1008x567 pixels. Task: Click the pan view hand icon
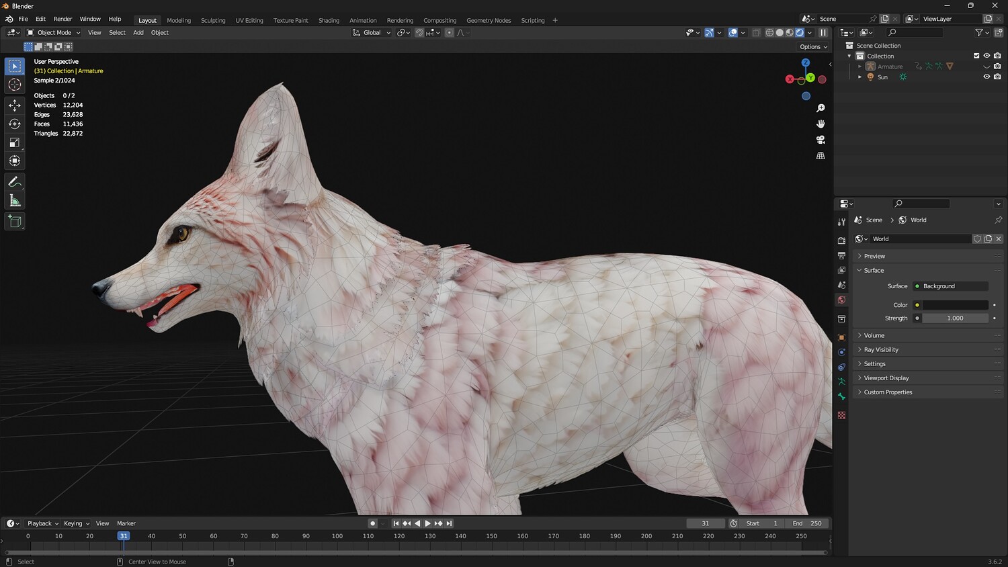821,124
